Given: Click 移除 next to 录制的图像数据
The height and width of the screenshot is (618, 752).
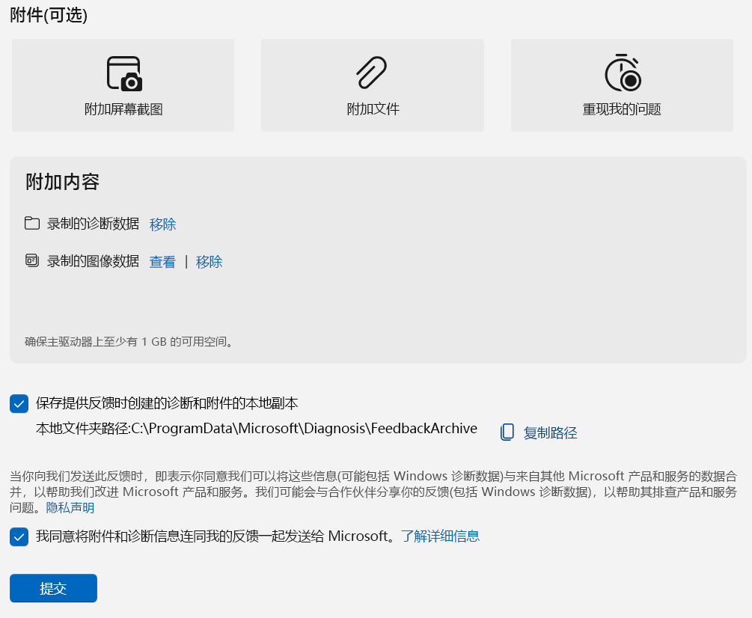Looking at the screenshot, I should (x=209, y=262).
